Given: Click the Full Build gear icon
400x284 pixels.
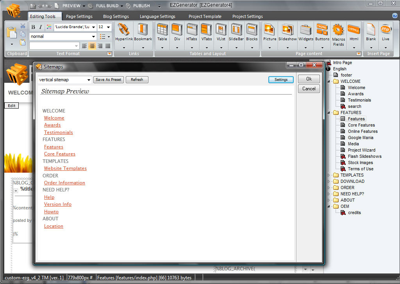Looking at the screenshot, I should (x=91, y=5).
